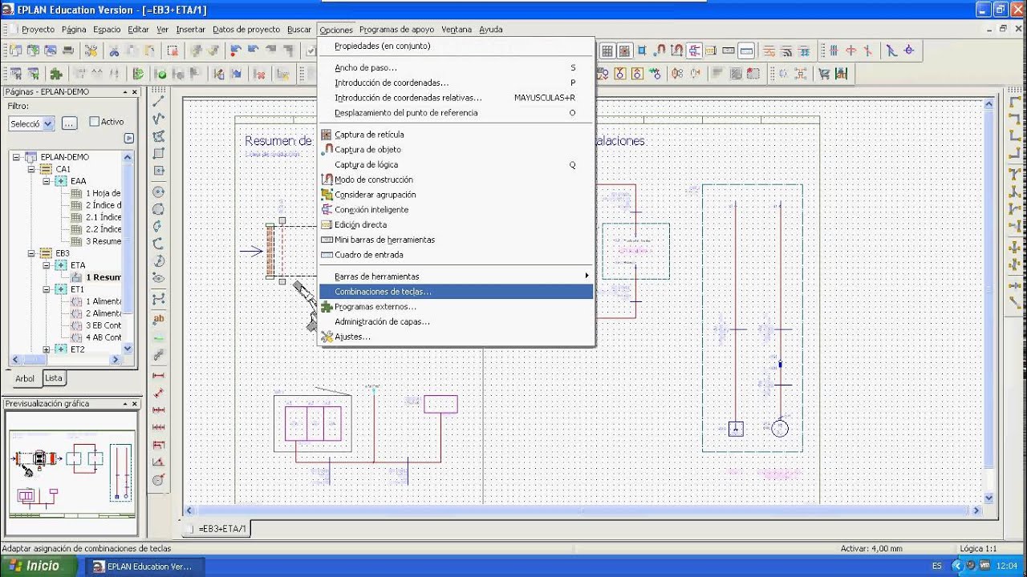Select the polyline drawing tool
This screenshot has height=577, width=1027.
(x=159, y=119)
